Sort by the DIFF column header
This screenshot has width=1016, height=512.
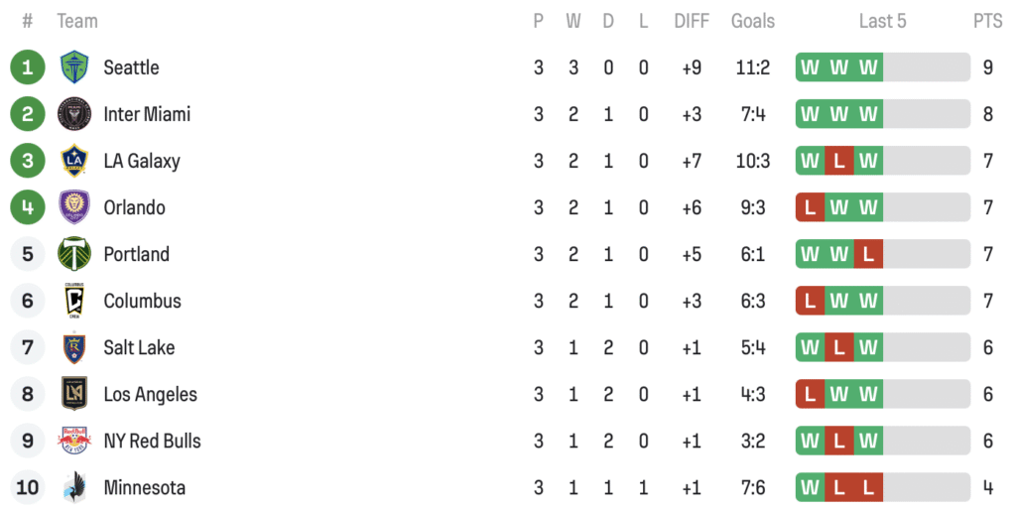coord(692,21)
